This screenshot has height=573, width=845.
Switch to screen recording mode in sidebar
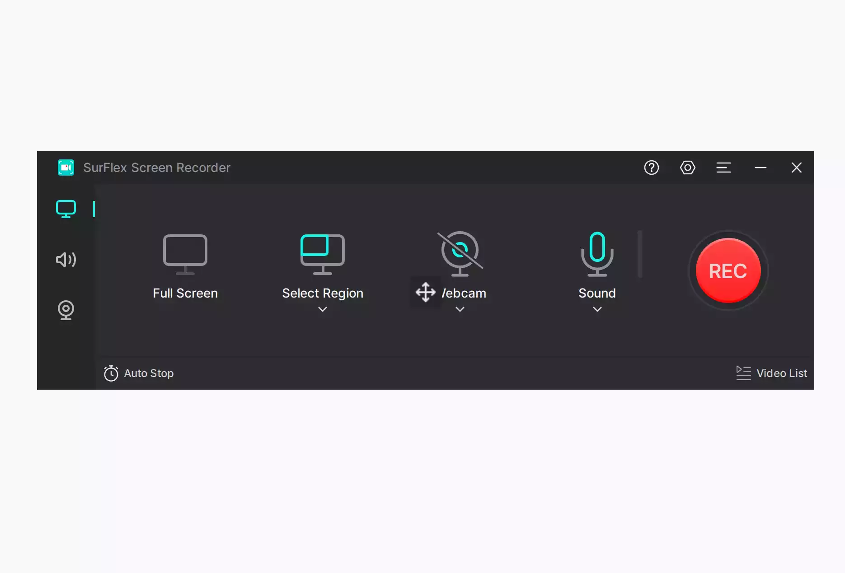coord(66,209)
